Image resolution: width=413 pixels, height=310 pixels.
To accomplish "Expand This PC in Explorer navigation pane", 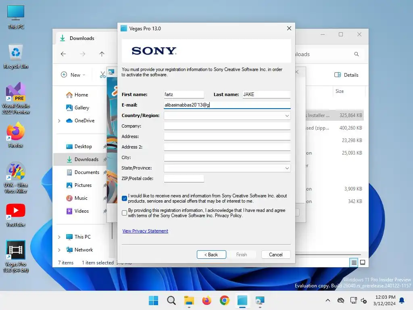I will click(59, 237).
